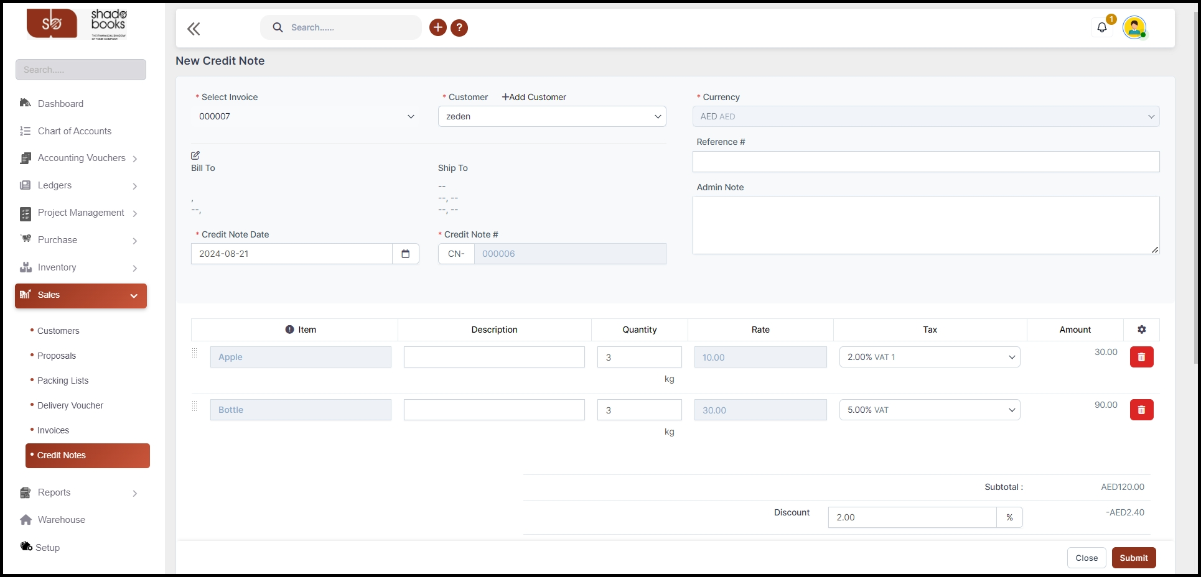Click the Close button
This screenshot has width=1201, height=577.
(x=1087, y=558)
